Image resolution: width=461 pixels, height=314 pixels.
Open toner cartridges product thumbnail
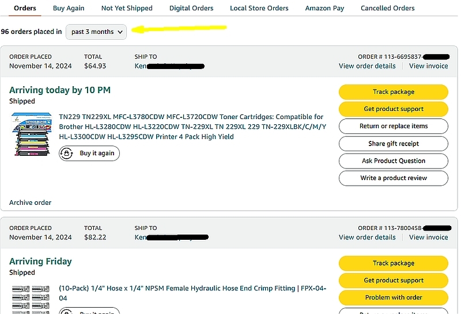tap(32, 134)
